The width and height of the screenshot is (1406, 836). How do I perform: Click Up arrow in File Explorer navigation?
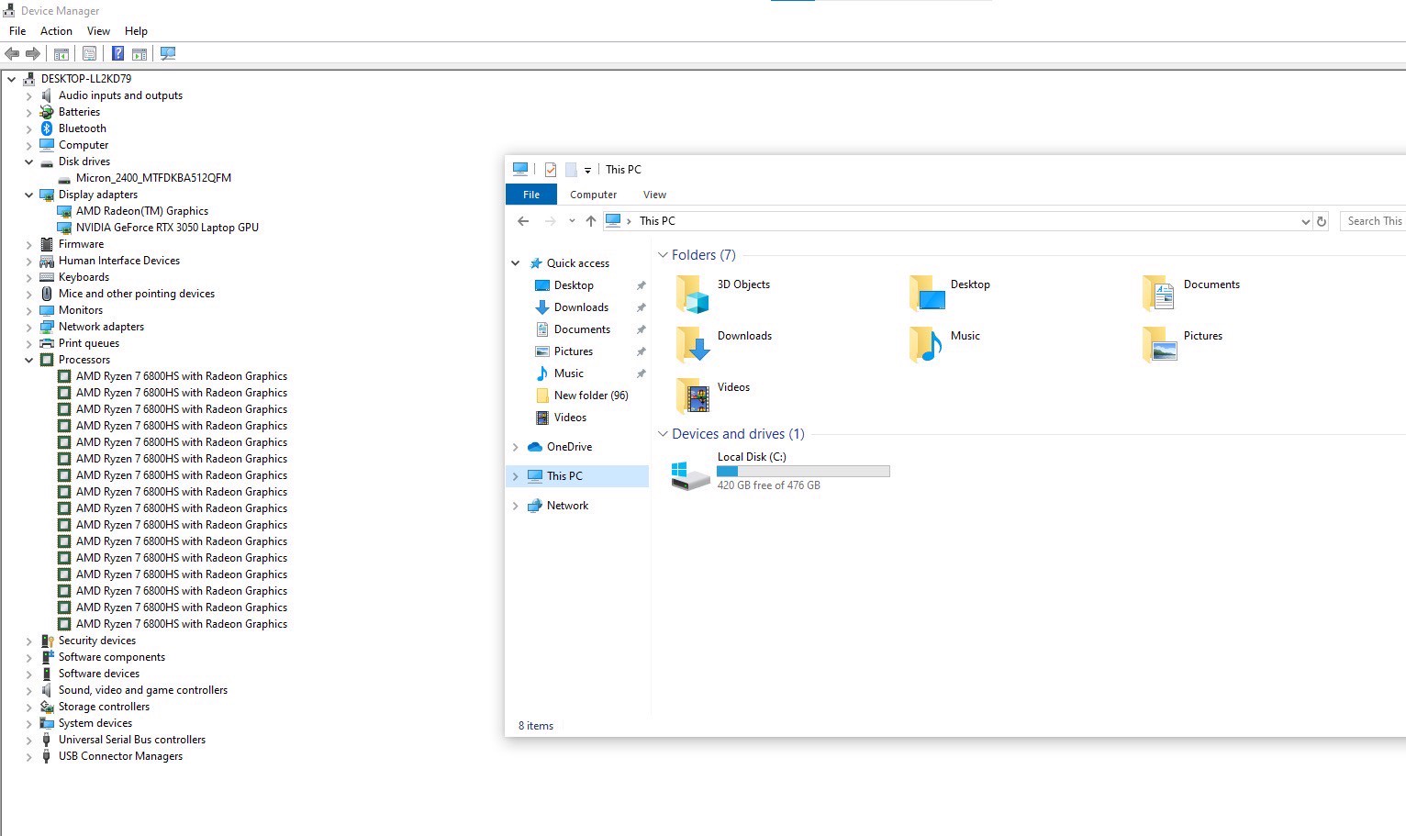click(x=591, y=221)
